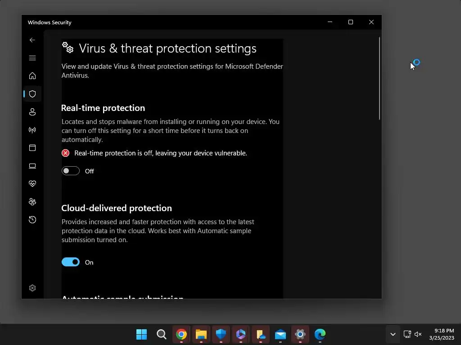Launch Microsoft Edge from the taskbar
The image size is (461, 345).
click(320, 334)
